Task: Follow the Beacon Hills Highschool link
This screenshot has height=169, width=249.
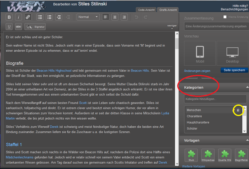Action: [x=54, y=71]
